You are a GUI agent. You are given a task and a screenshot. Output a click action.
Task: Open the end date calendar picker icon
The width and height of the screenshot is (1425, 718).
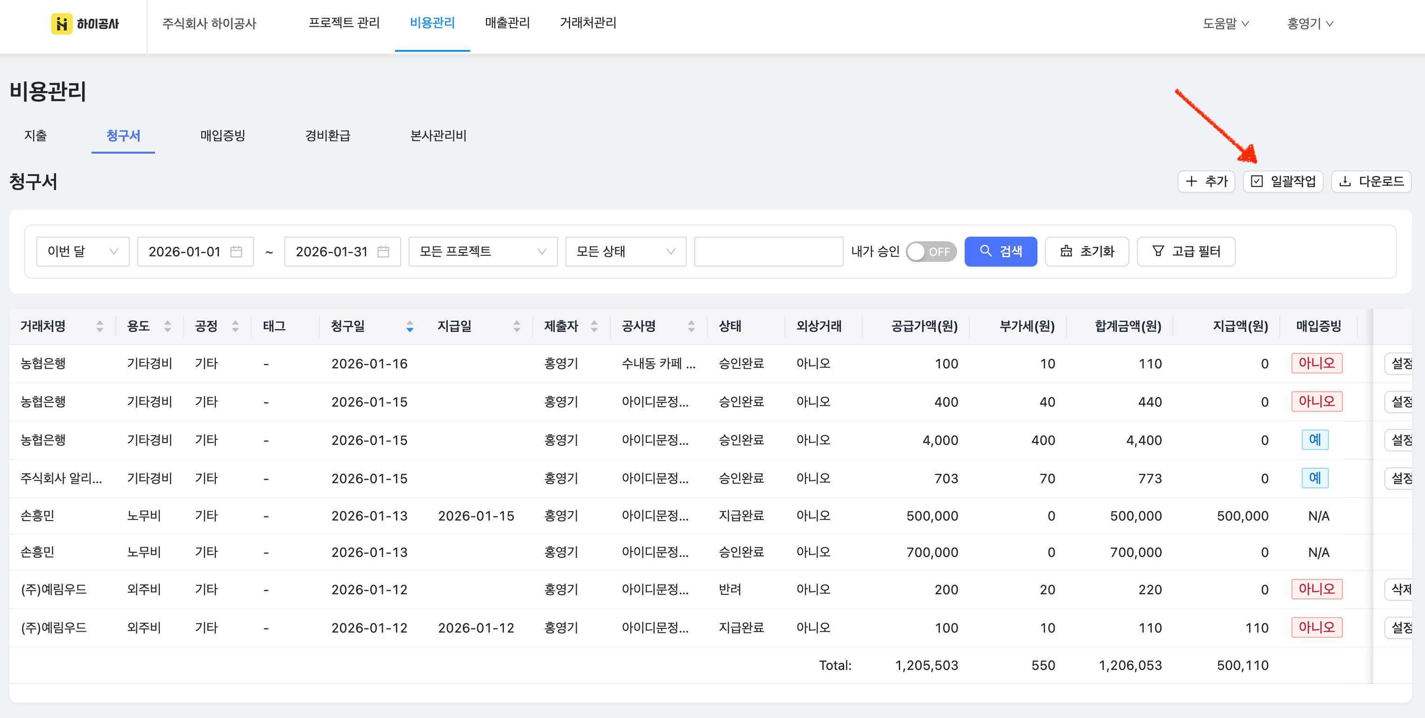pyautogui.click(x=383, y=252)
